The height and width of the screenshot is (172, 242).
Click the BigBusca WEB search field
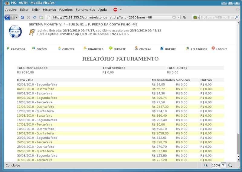(x=217, y=17)
